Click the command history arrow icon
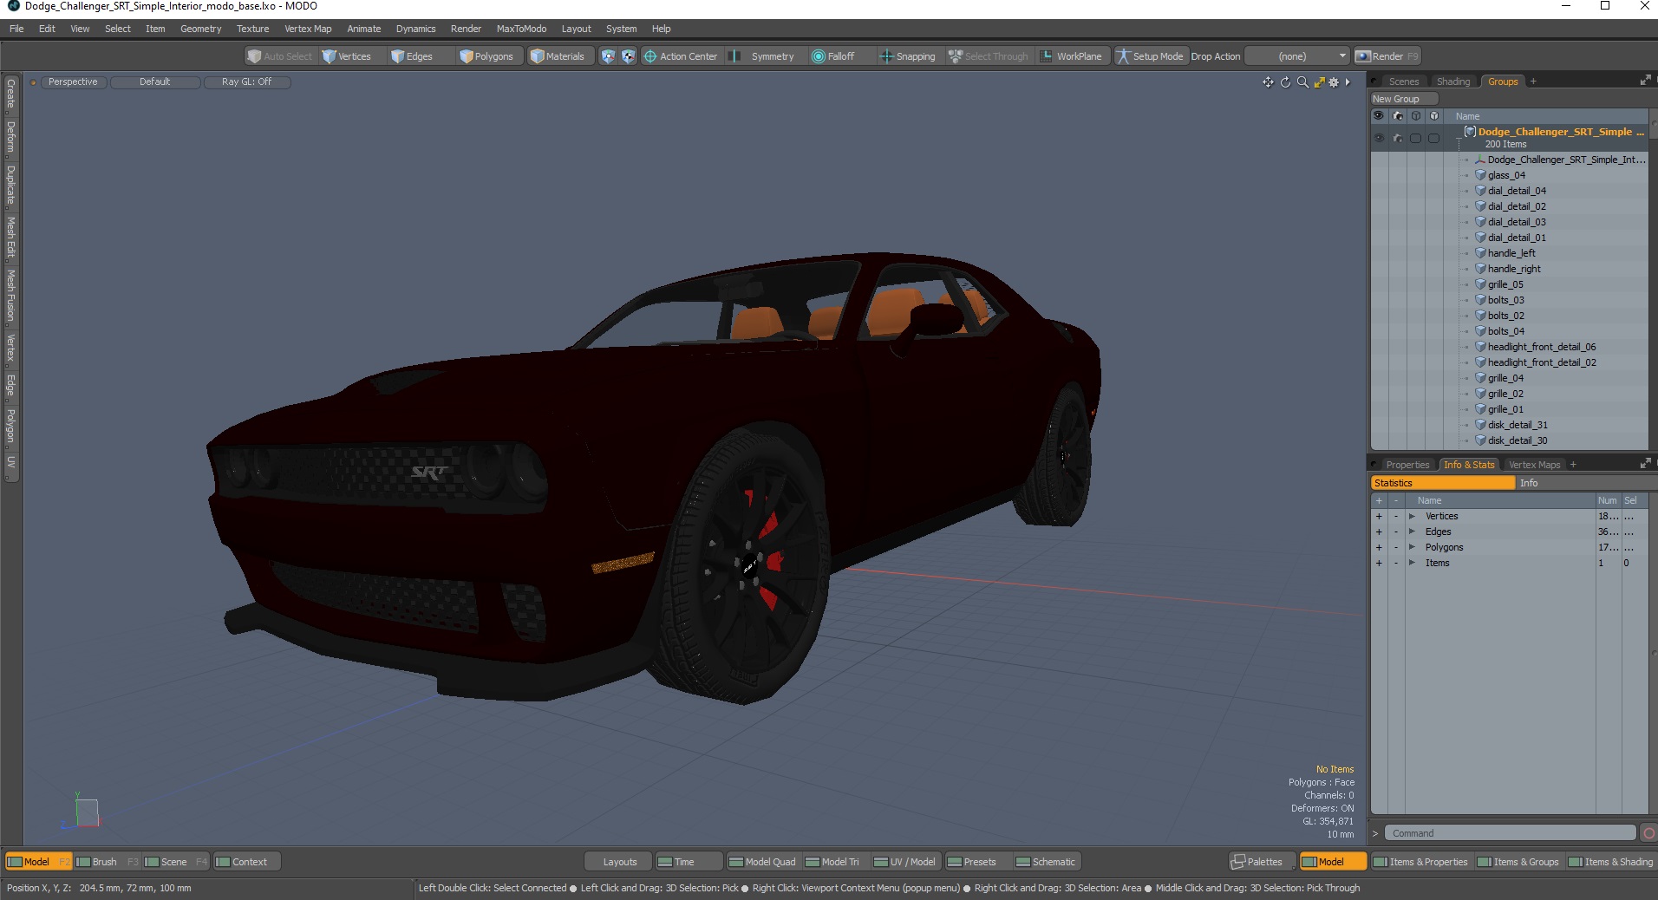The width and height of the screenshot is (1658, 900). point(1375,833)
